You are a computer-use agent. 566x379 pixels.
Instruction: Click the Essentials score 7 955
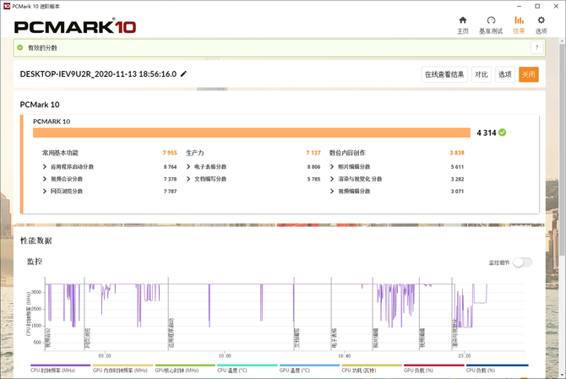(170, 153)
